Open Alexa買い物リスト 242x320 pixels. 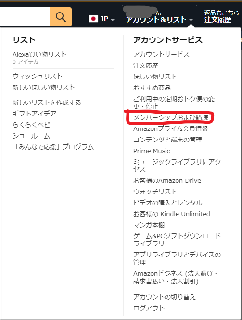(x=39, y=54)
